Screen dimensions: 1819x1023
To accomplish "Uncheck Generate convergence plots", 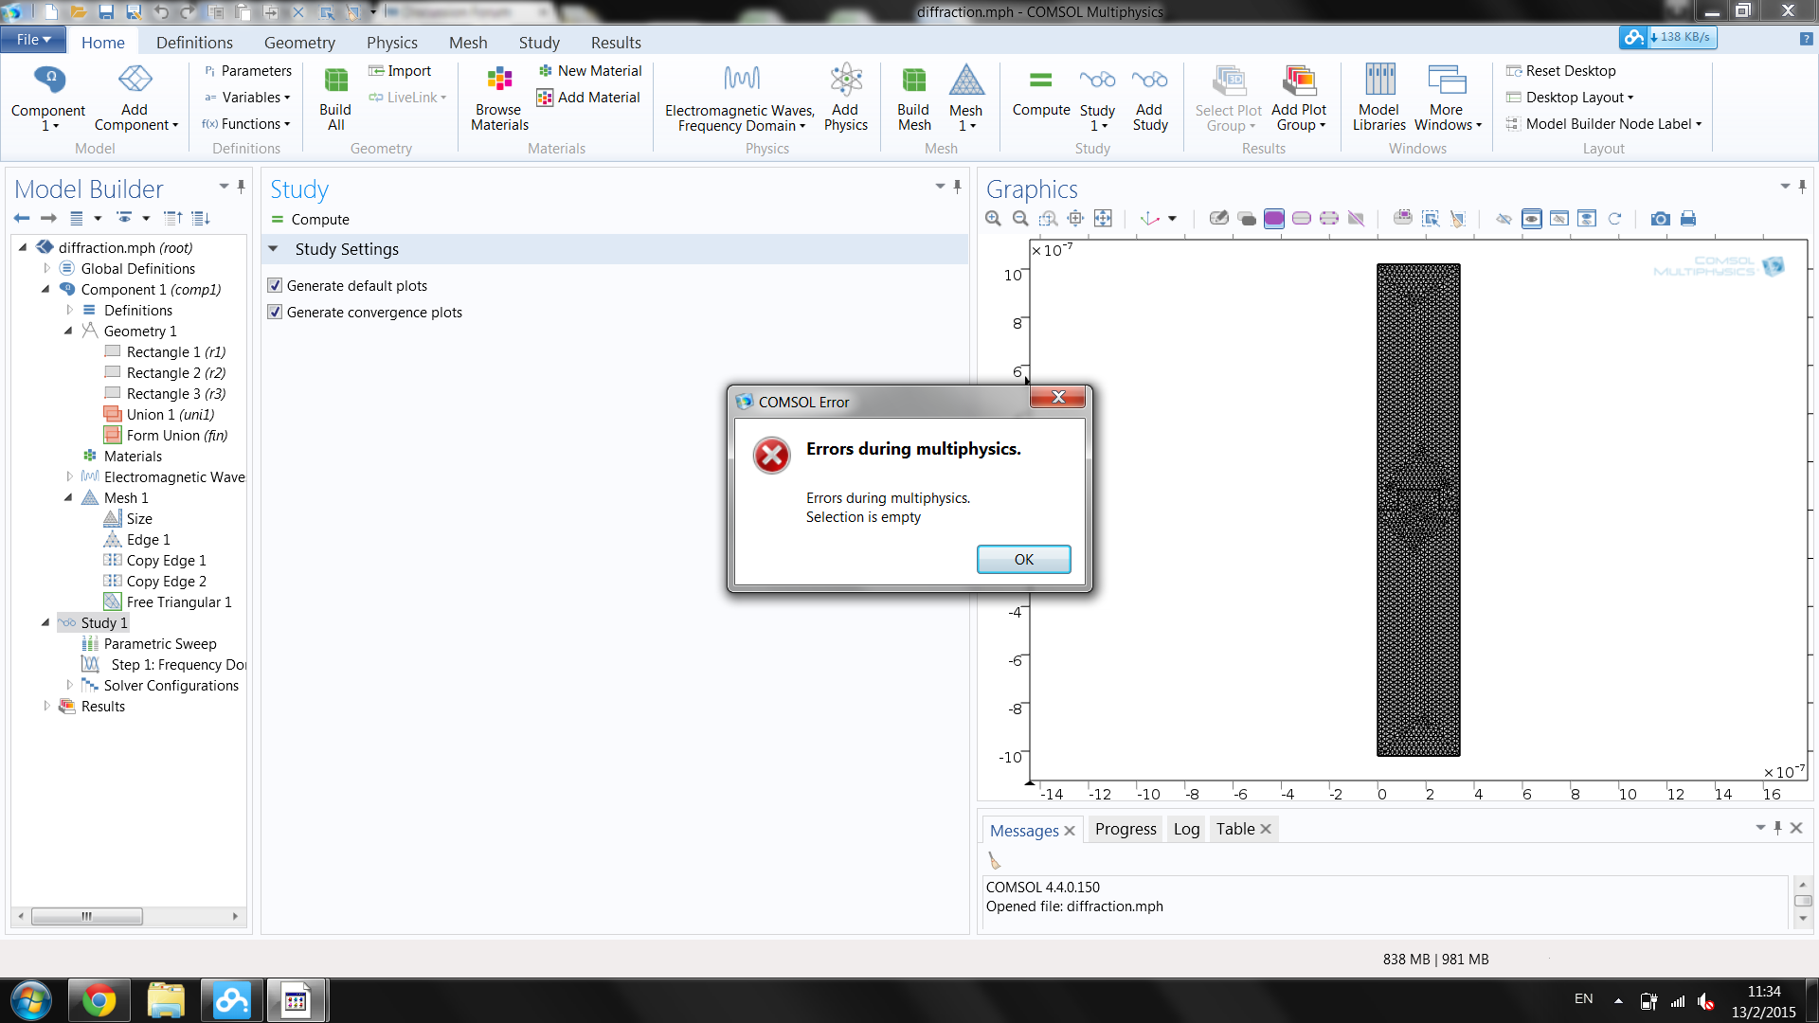I will click(x=276, y=312).
